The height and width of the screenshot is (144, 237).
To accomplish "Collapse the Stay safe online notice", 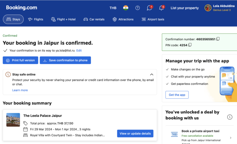I will (x=152, y=75).
